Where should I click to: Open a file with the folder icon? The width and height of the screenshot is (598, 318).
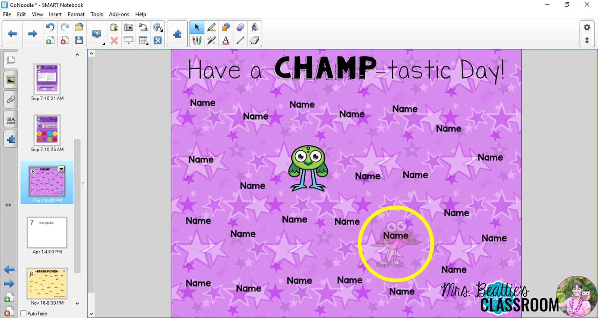coord(79,27)
